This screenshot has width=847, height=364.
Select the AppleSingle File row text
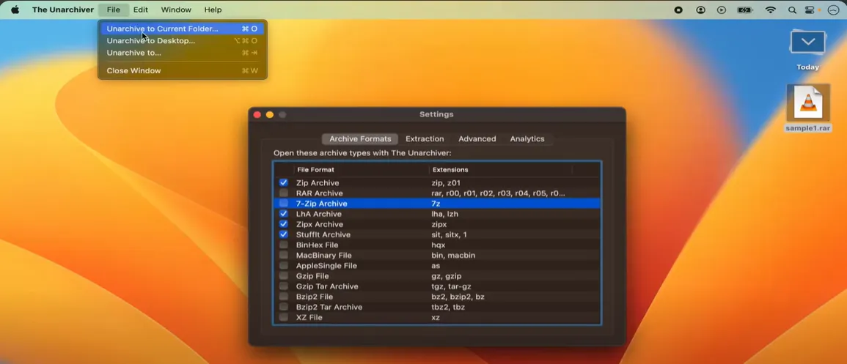coord(326,265)
